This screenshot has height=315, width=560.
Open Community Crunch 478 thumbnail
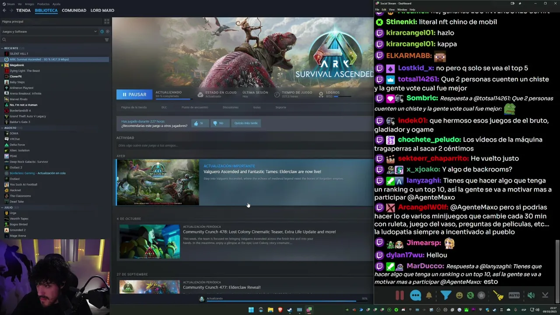[150, 241]
